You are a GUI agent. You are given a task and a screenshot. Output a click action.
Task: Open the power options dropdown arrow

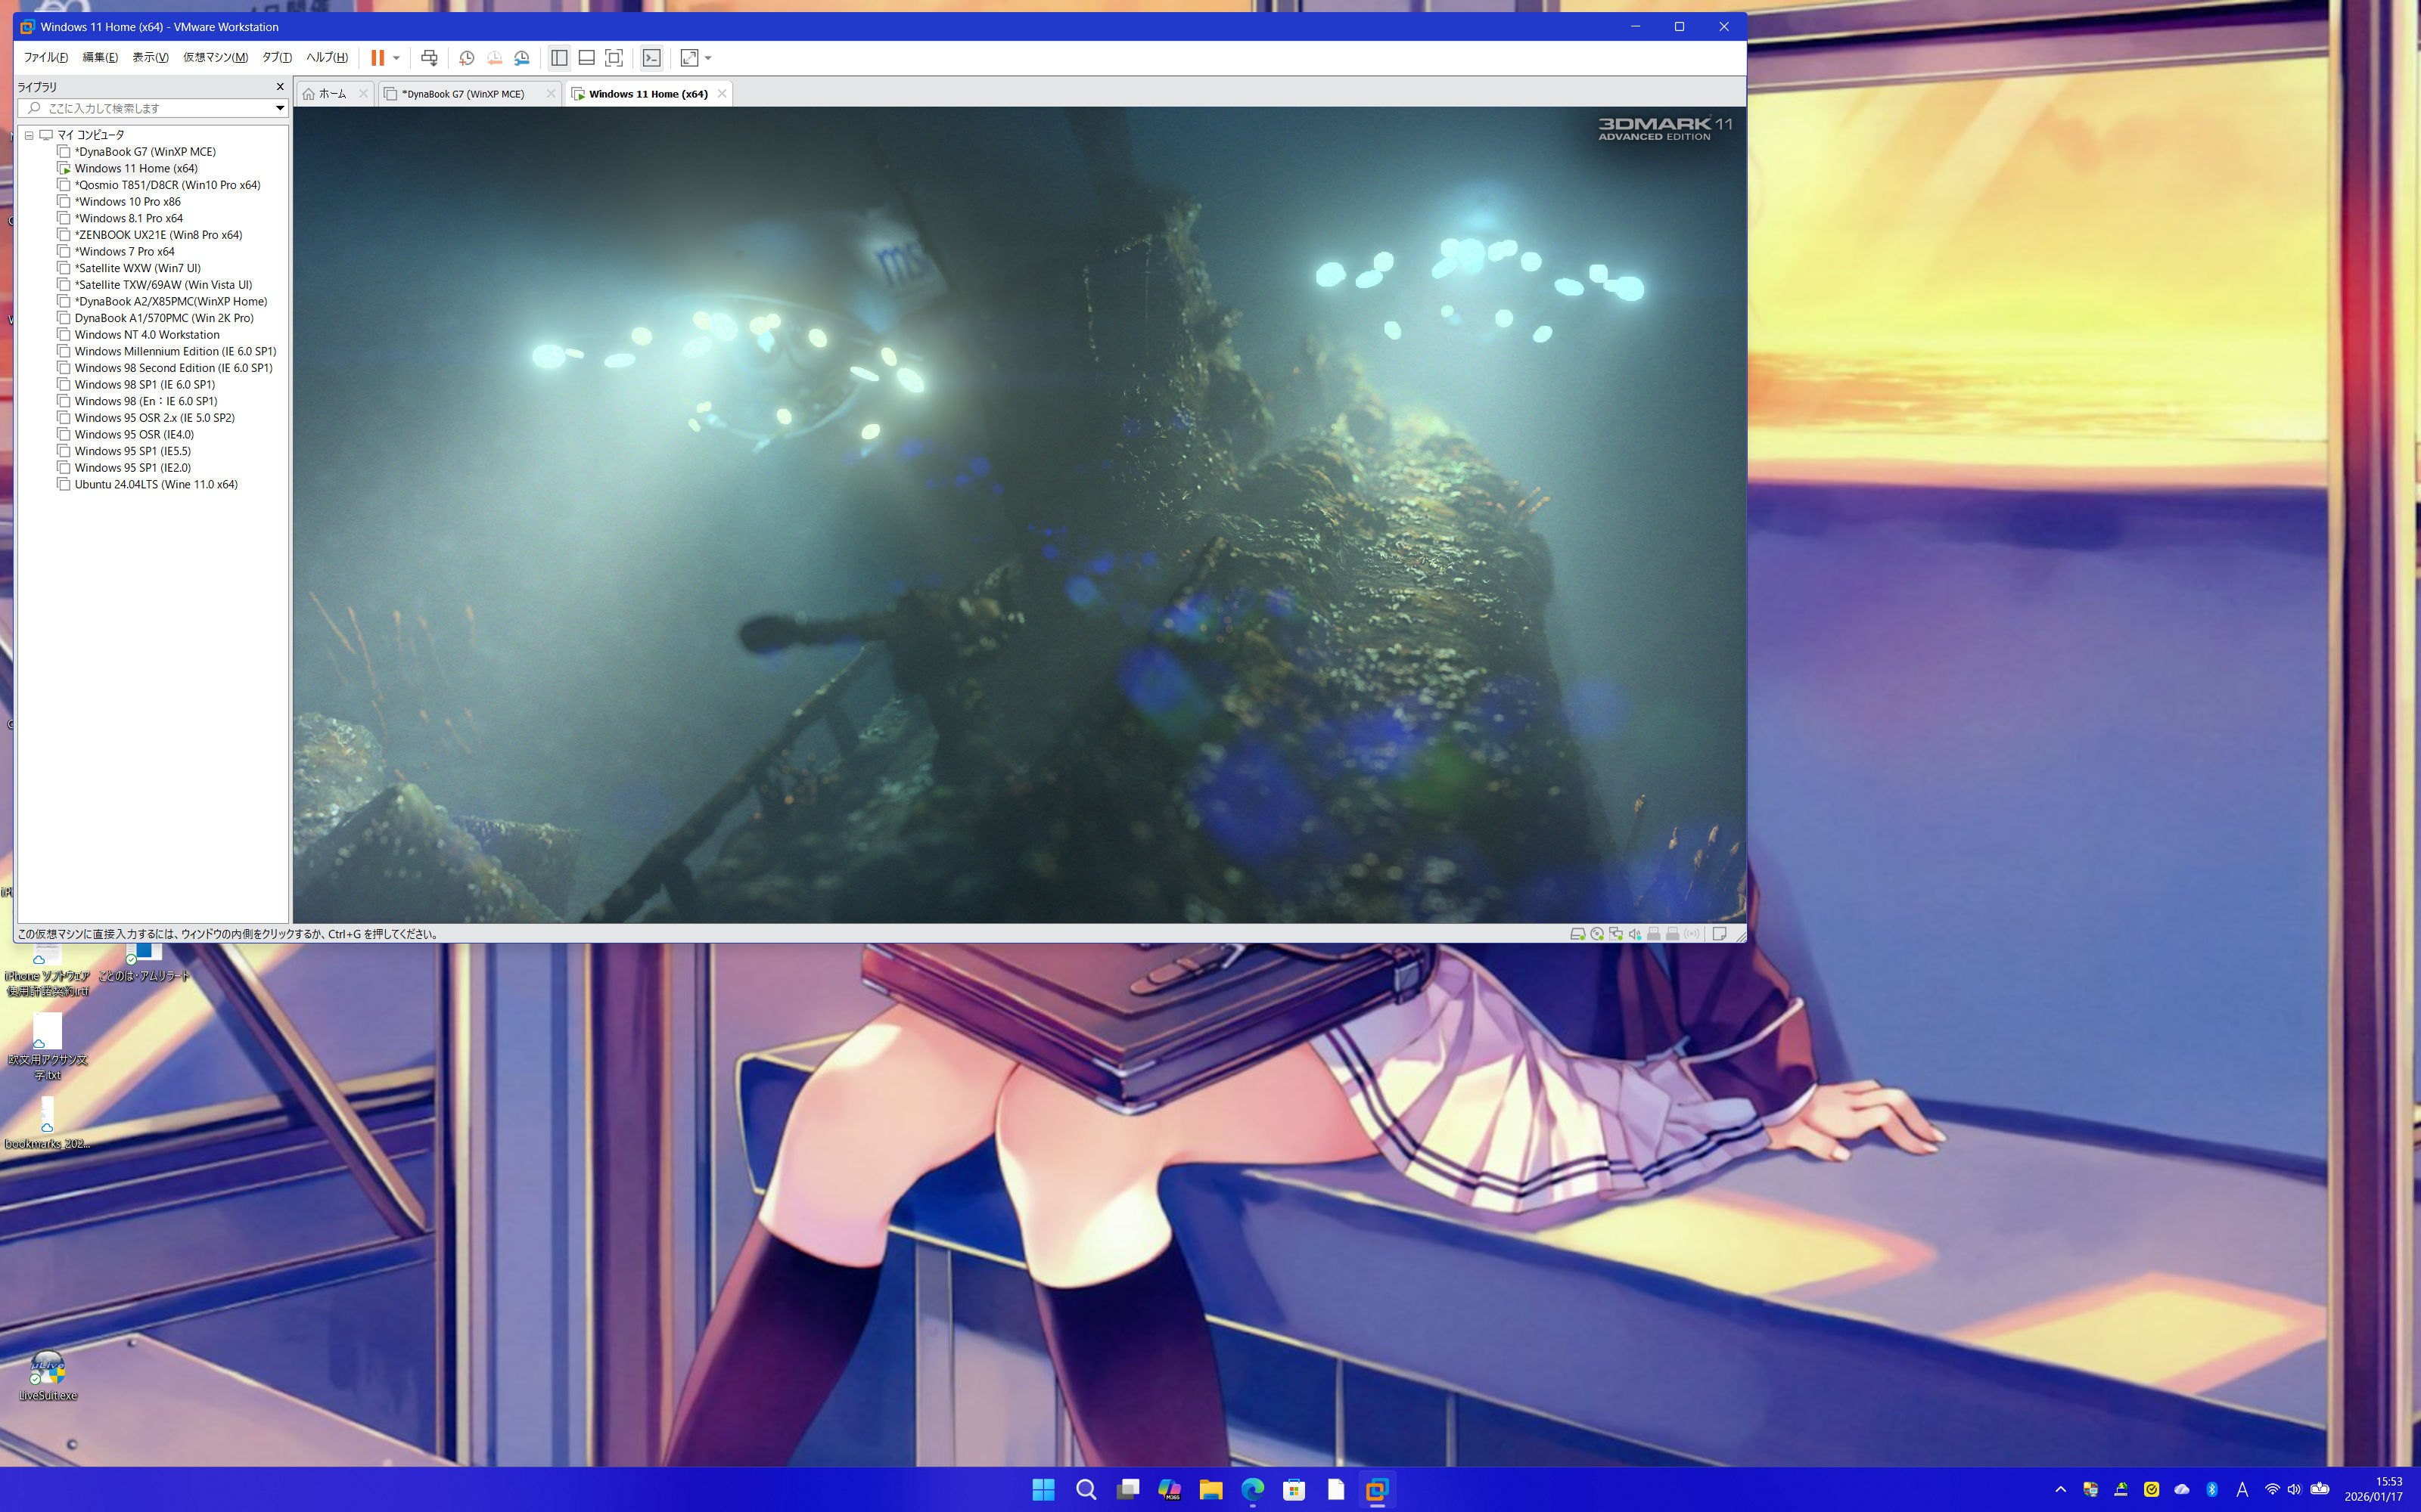[396, 58]
